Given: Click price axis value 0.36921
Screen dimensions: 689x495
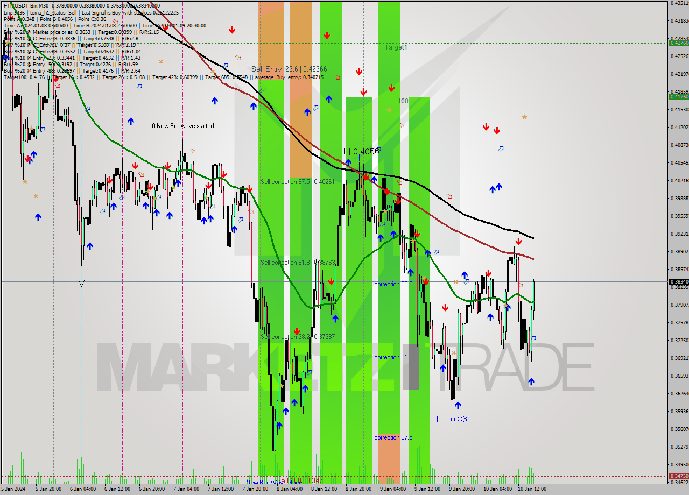Looking at the screenshot, I should 679,358.
